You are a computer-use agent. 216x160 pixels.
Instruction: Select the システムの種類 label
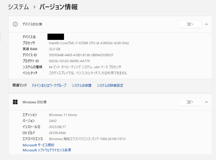pyautogui.click(x=32, y=67)
